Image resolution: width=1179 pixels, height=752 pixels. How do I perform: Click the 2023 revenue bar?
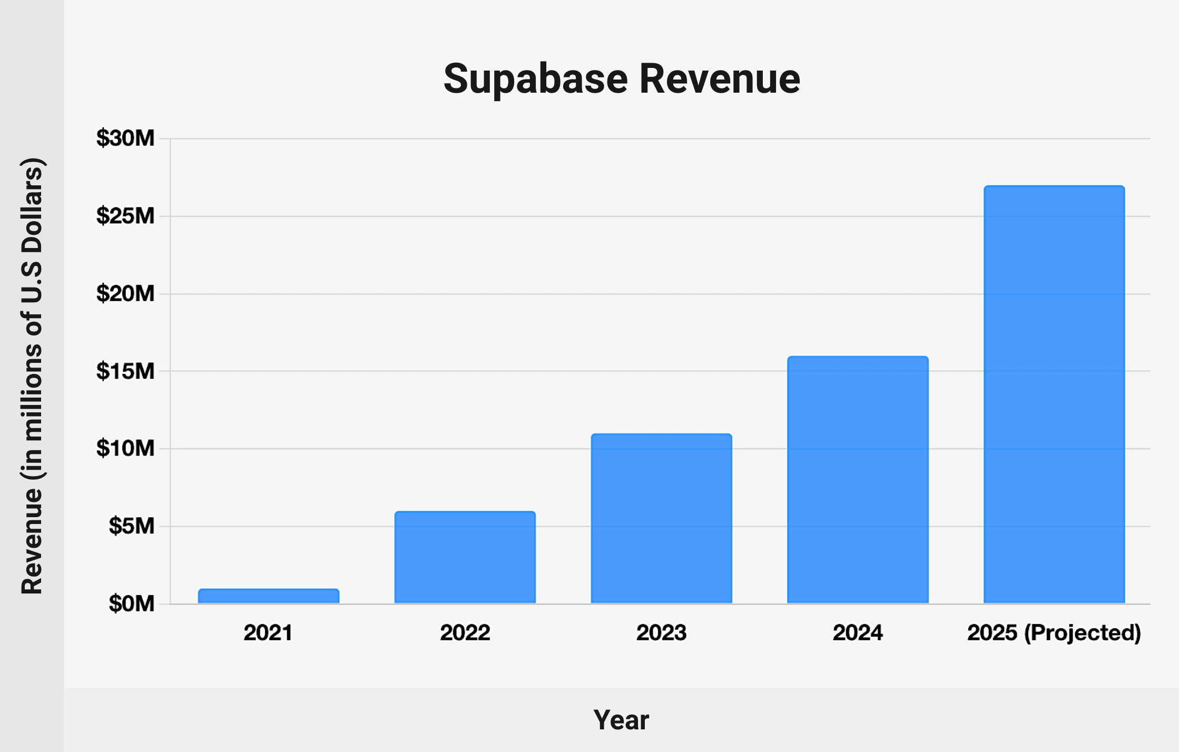662,518
